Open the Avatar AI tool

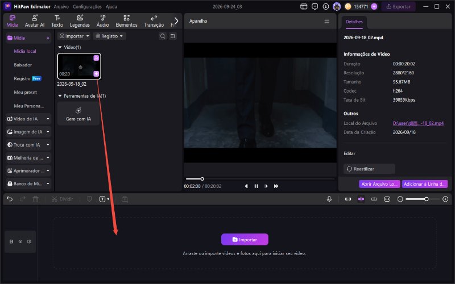pos(35,21)
